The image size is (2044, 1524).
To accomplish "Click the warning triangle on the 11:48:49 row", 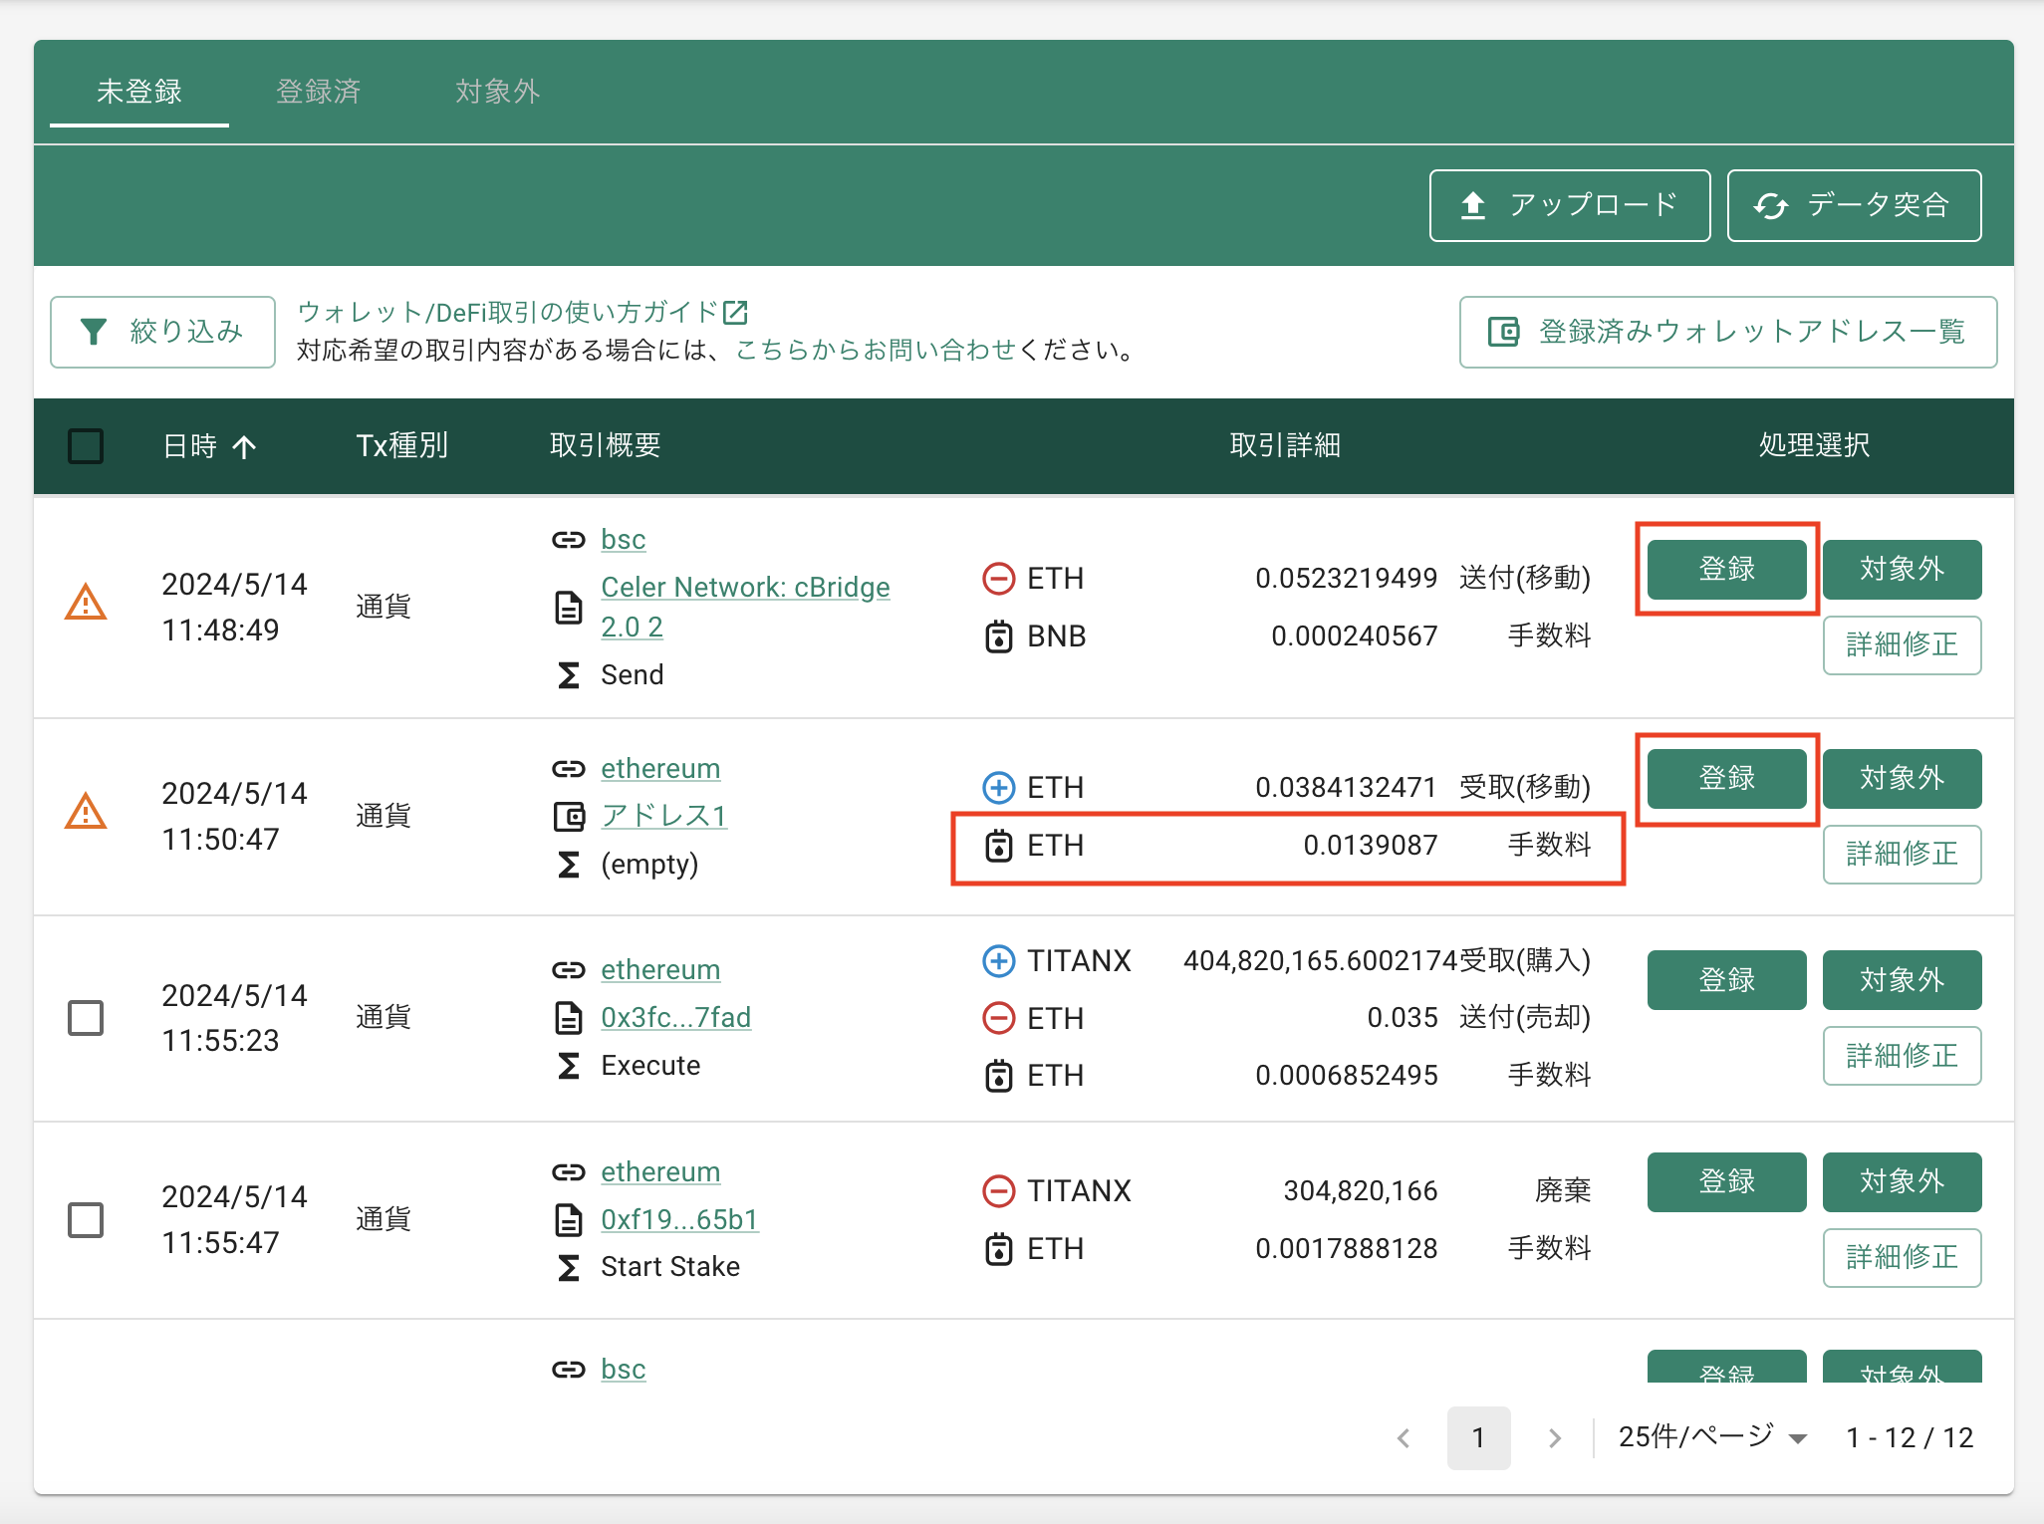I will (x=86, y=602).
